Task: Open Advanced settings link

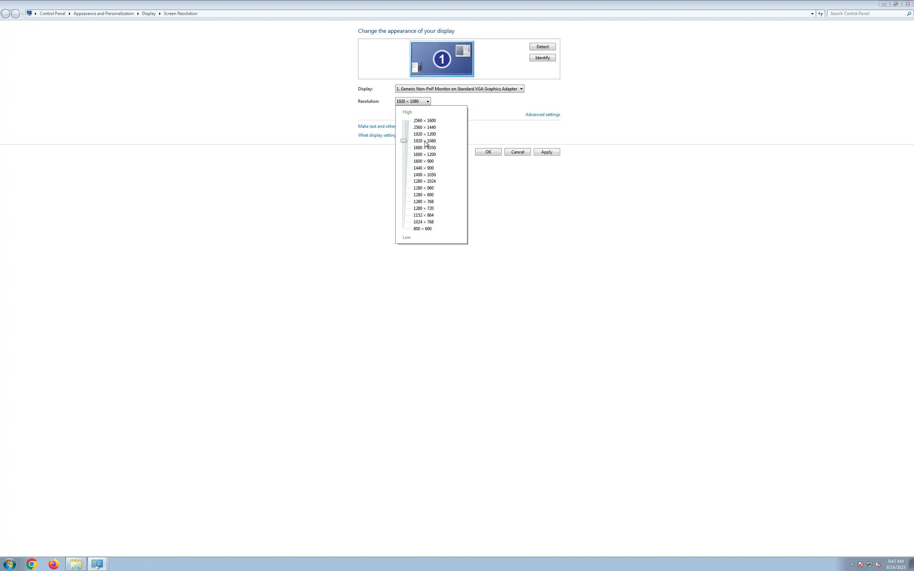Action: [x=542, y=115]
